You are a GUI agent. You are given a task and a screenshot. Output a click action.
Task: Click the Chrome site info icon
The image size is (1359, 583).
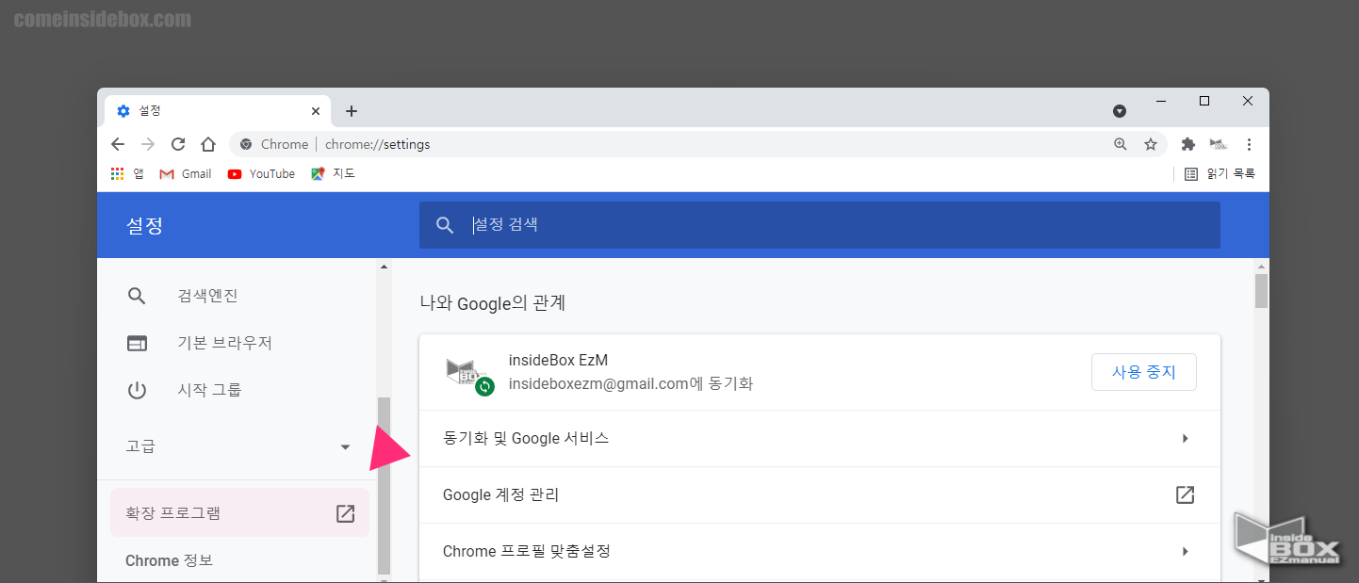click(x=246, y=144)
